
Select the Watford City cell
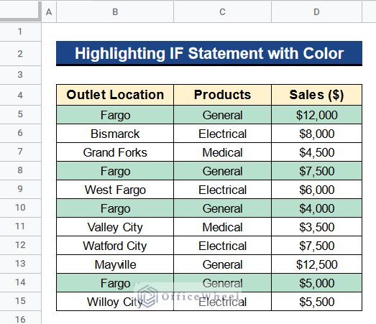115,246
